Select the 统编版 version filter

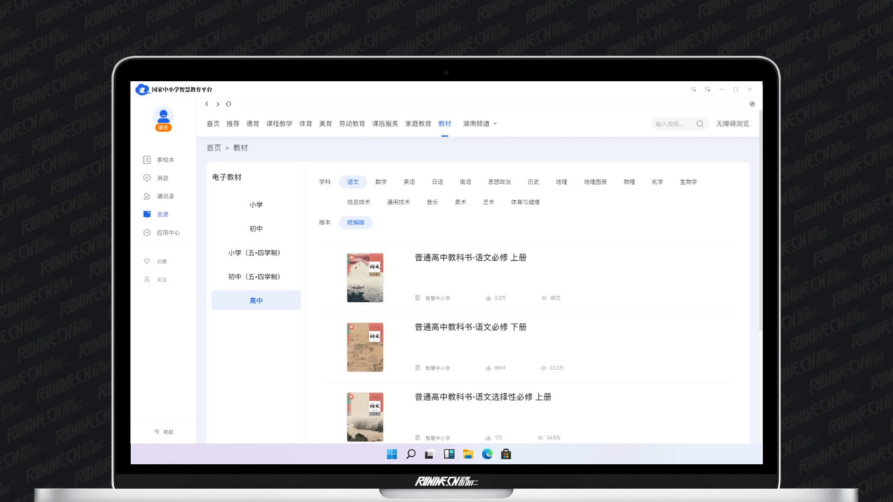pos(356,223)
